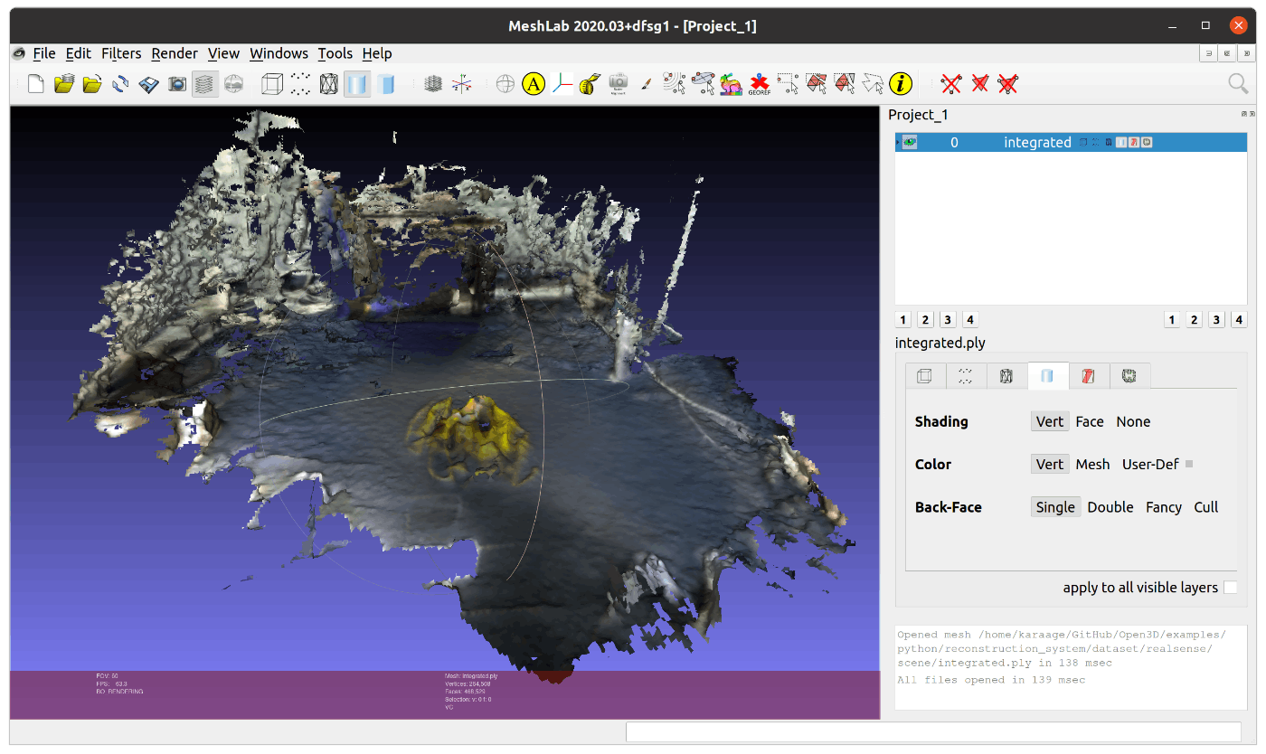The width and height of the screenshot is (1266, 754).
Task: Set Color mode to User-Def
Action: pyautogui.click(x=1150, y=464)
